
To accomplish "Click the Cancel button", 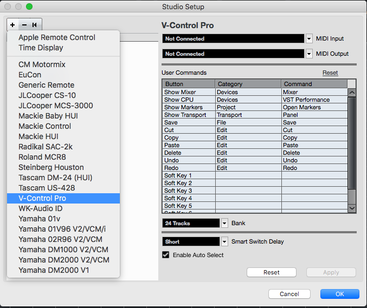I will [289, 294].
